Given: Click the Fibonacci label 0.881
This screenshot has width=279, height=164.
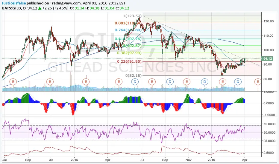Looking at the screenshot, I should pos(128,23).
